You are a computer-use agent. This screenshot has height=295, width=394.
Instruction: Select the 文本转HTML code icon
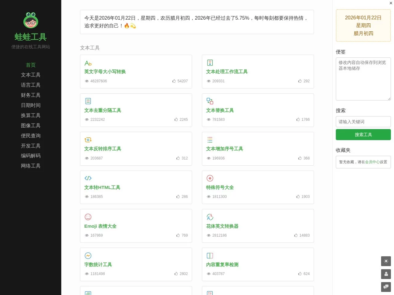click(x=88, y=178)
